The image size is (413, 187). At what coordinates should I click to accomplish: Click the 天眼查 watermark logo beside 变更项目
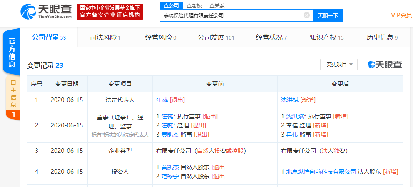385,65
